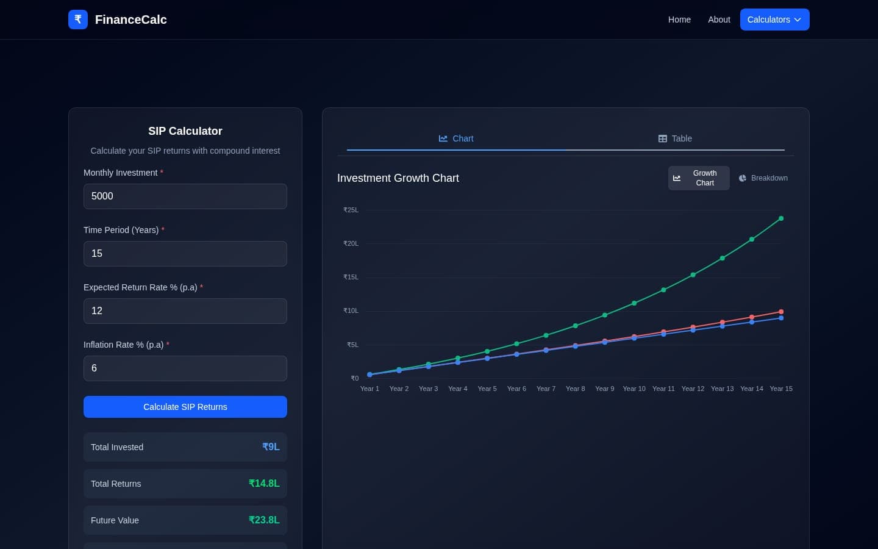
Task: Open the FinanceCalc home brand link
Action: [118, 20]
